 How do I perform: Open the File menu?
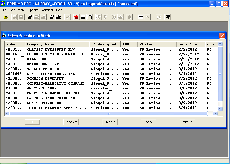4,10
